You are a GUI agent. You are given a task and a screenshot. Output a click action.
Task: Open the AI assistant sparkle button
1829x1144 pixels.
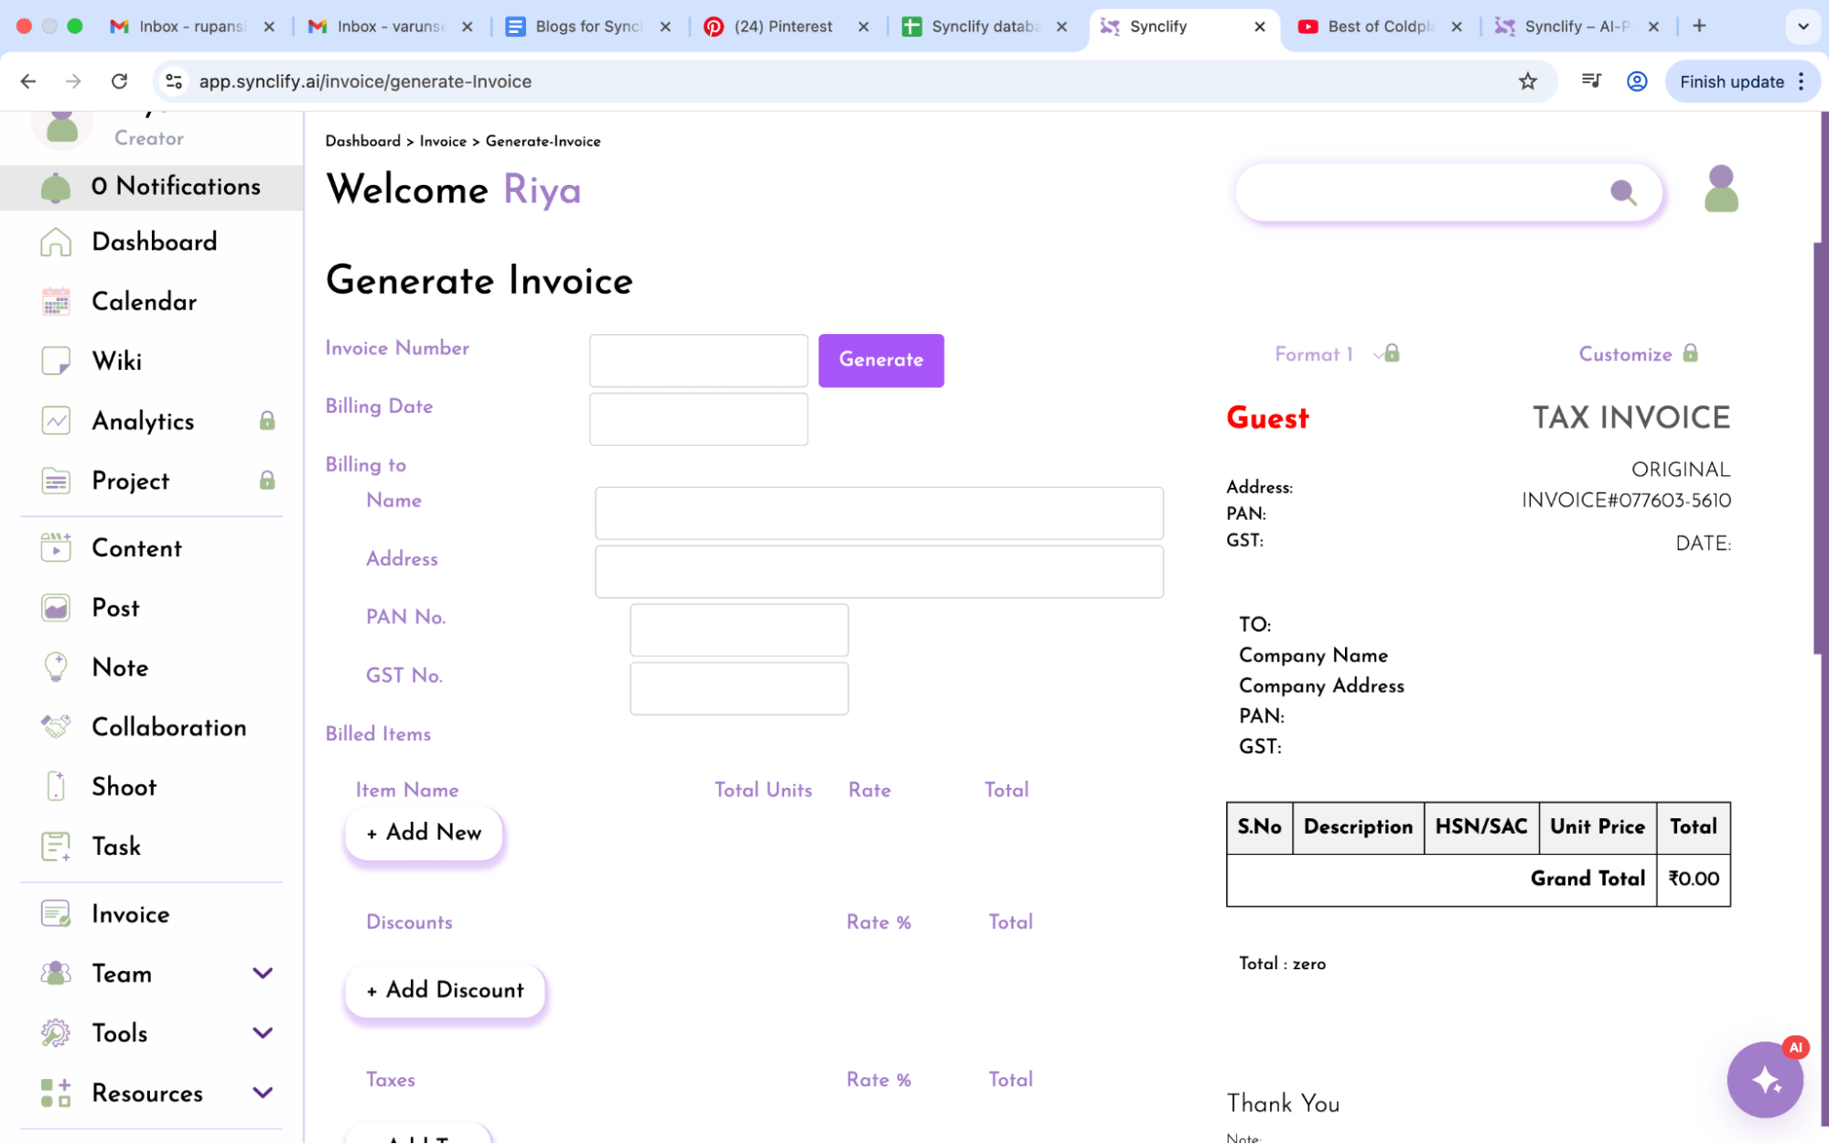(x=1765, y=1080)
